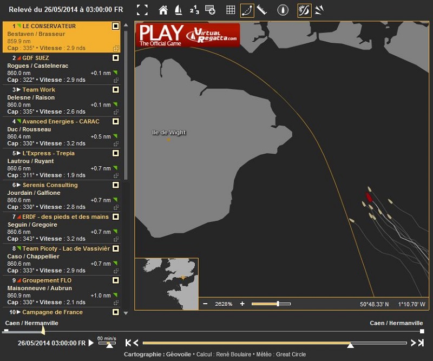433x361 pixels.
Task: Tick the checkbox for Groupement FLO
Action: (x=115, y=280)
